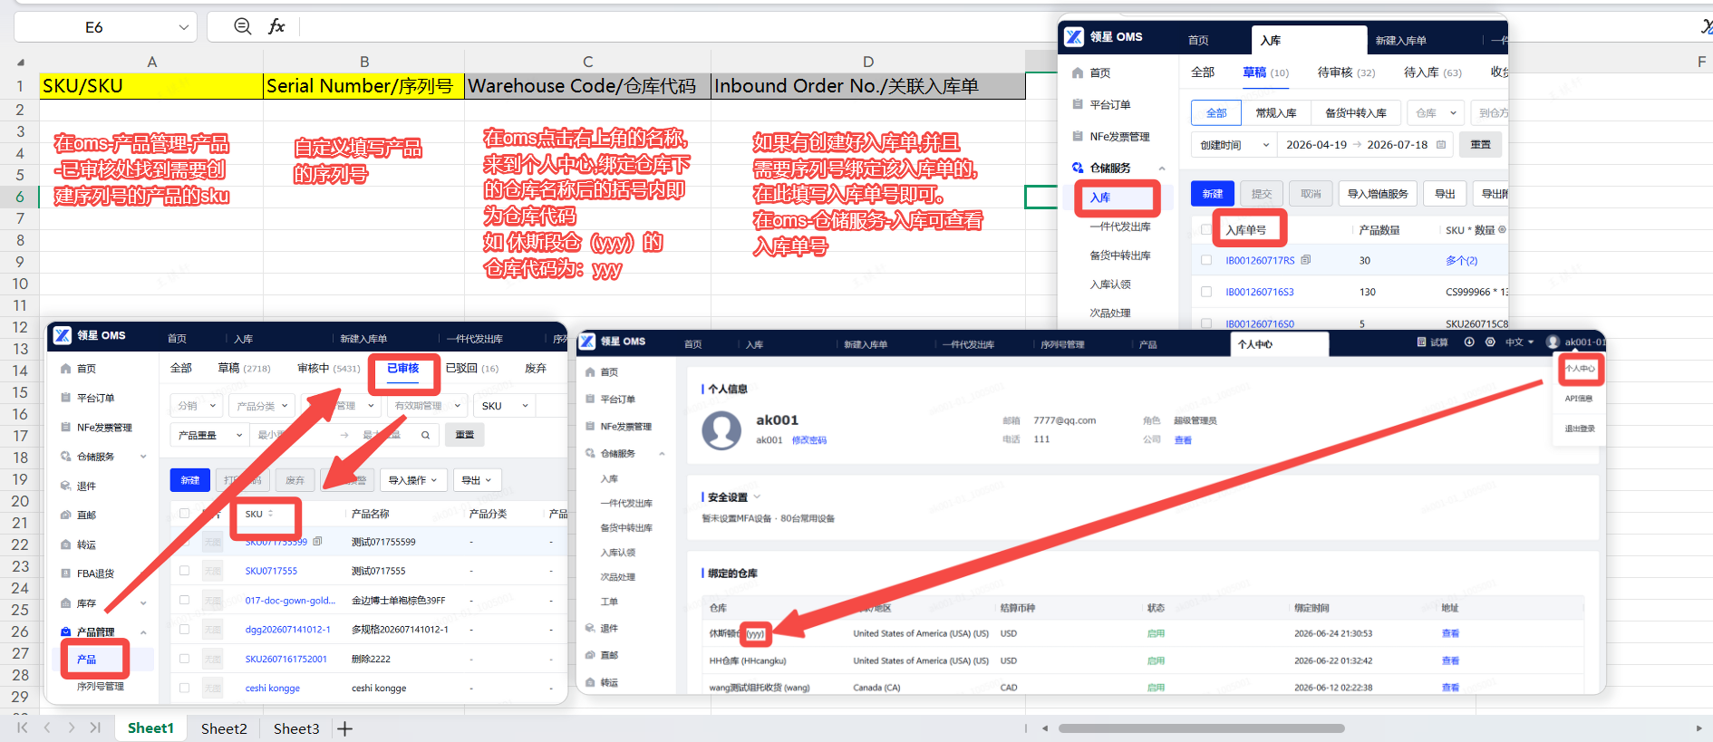Open the 待入库 (63) tab in the inbound picture
The image size is (1713, 742).
tap(1432, 72)
